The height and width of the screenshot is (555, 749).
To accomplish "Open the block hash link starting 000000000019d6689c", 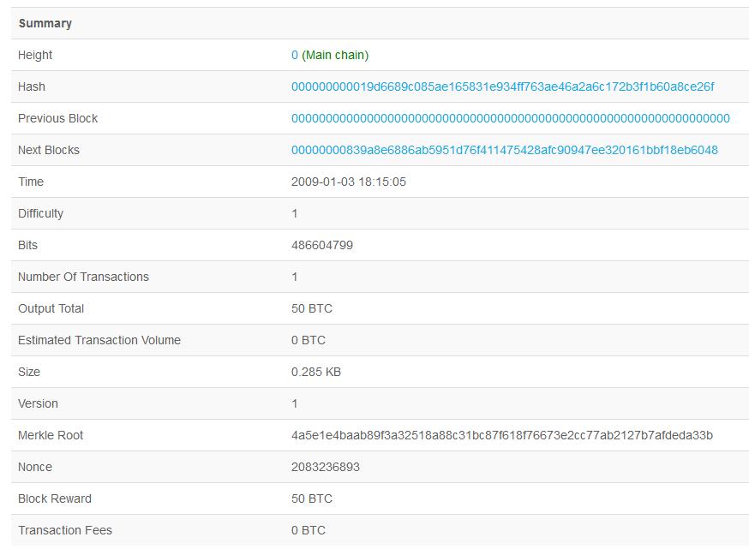I will (502, 87).
